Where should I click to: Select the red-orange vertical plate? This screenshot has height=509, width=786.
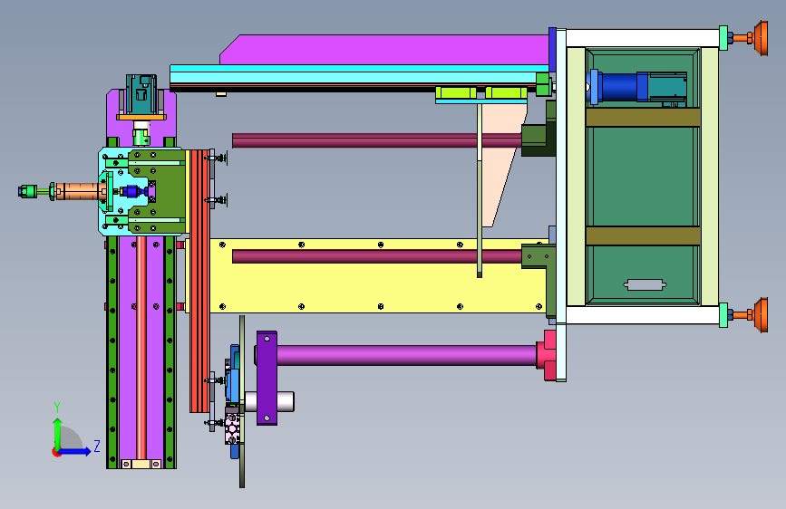coord(199,281)
